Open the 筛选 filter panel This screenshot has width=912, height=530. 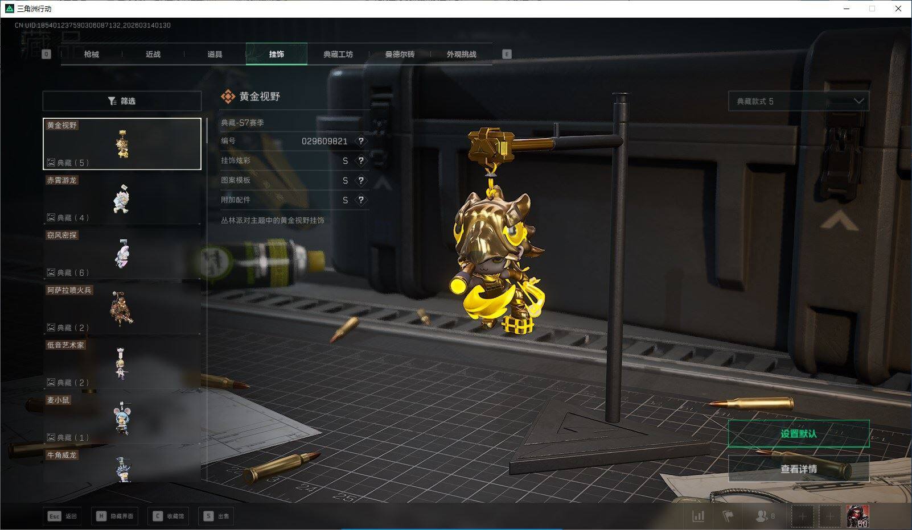(x=122, y=101)
